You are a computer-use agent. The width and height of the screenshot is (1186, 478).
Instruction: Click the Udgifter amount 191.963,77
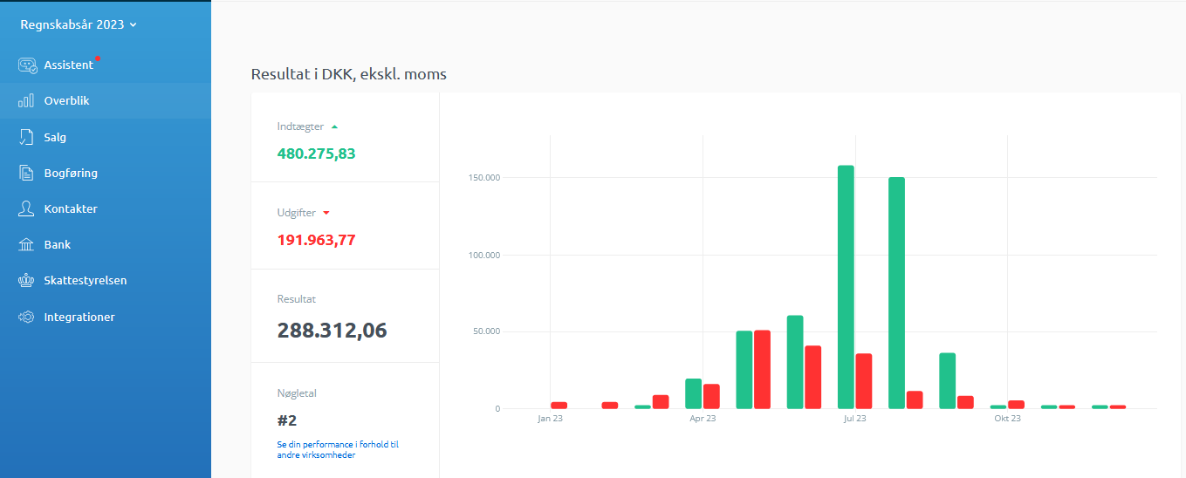tap(316, 240)
